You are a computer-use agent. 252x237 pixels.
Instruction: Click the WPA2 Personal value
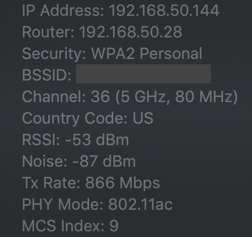click(147, 54)
